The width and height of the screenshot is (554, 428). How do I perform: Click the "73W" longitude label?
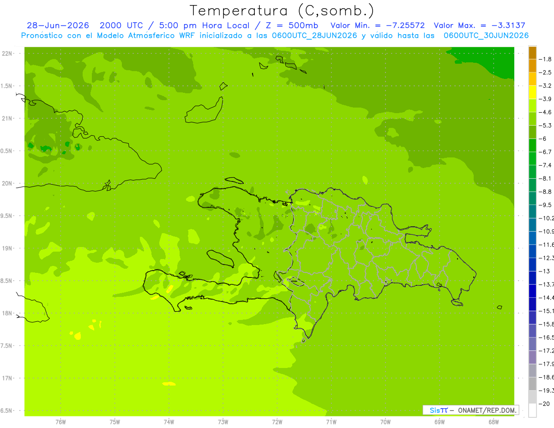(x=223, y=422)
